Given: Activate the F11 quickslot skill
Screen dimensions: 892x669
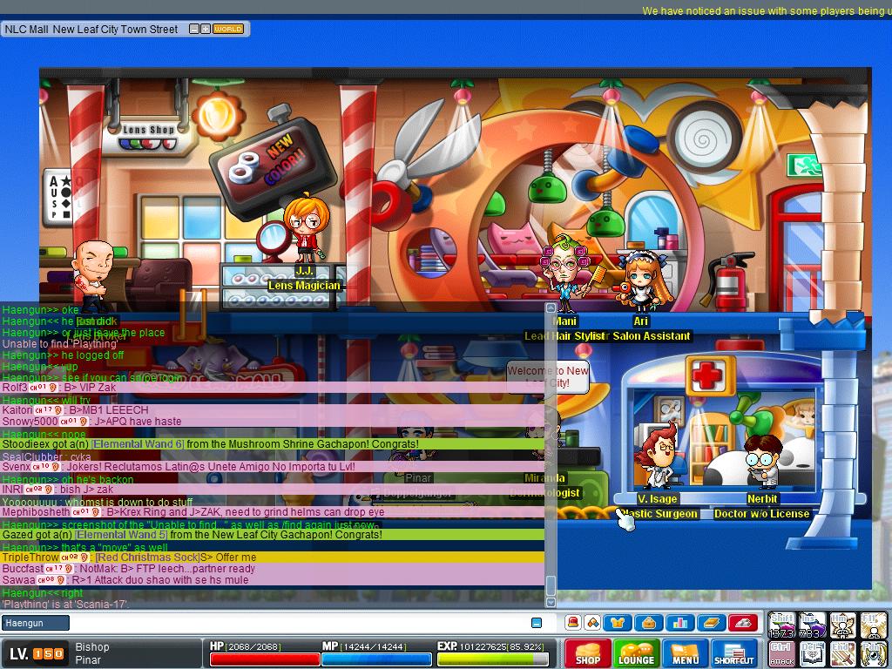Looking at the screenshot, I should [x=873, y=625].
